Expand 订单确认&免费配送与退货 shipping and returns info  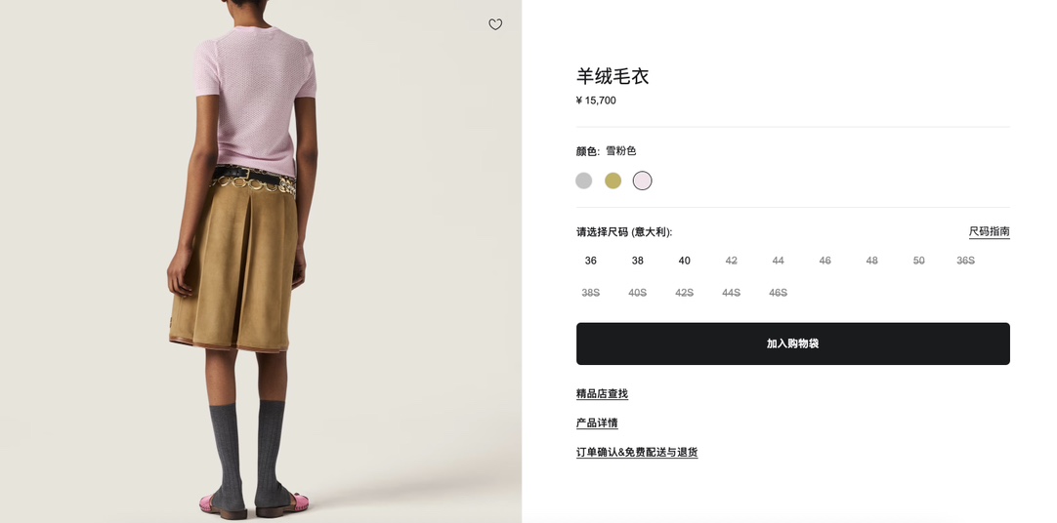tap(637, 453)
